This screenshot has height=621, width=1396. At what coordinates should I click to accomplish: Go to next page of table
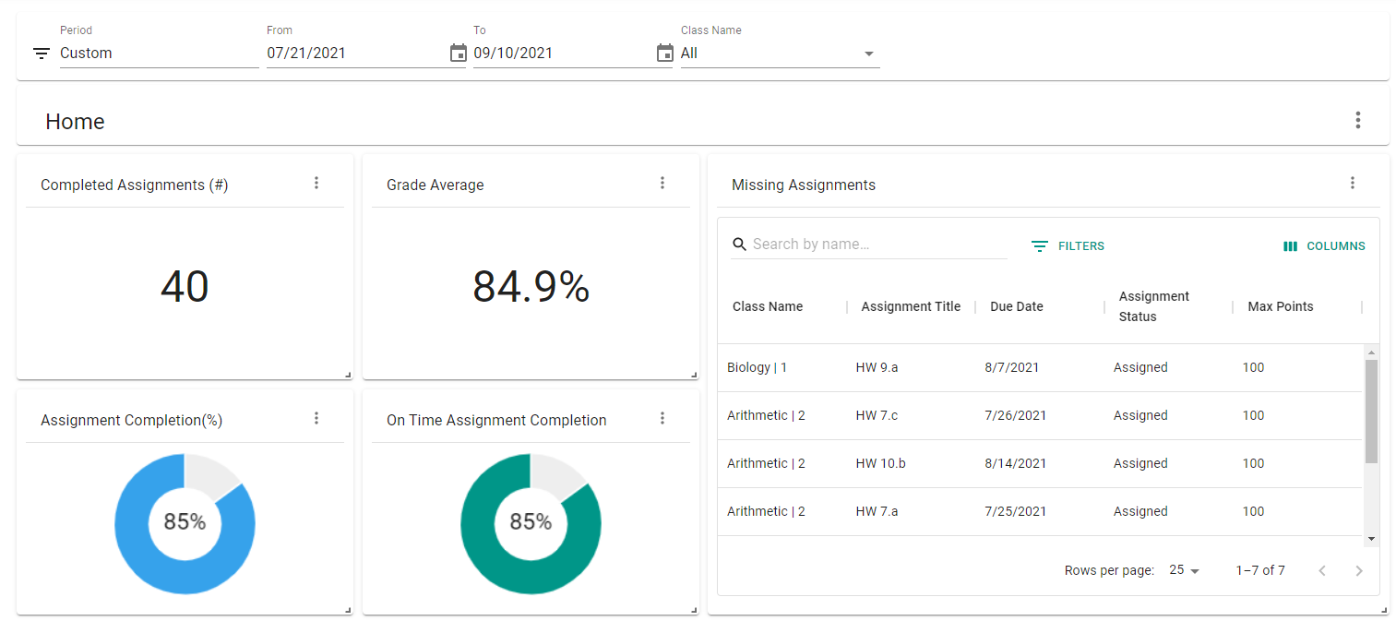(x=1357, y=570)
